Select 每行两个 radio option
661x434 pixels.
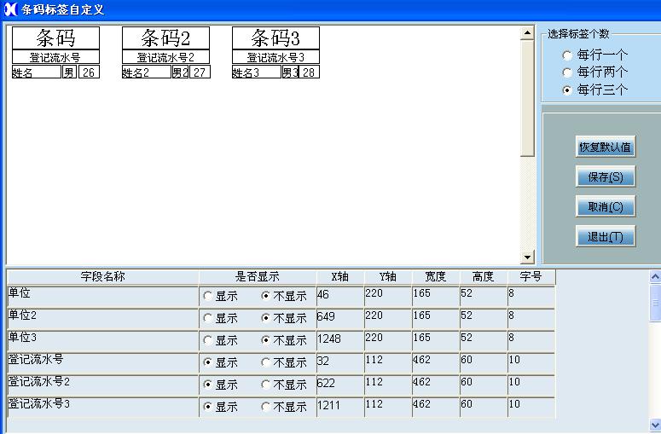[567, 72]
